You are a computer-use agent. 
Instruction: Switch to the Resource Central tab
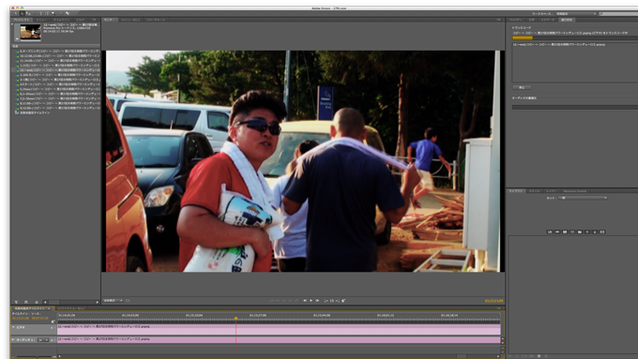click(x=575, y=190)
